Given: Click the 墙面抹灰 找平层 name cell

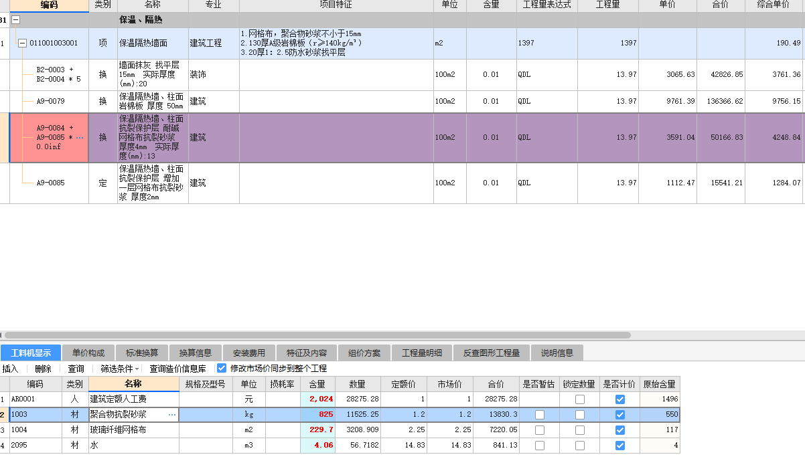Looking at the screenshot, I should (153, 75).
